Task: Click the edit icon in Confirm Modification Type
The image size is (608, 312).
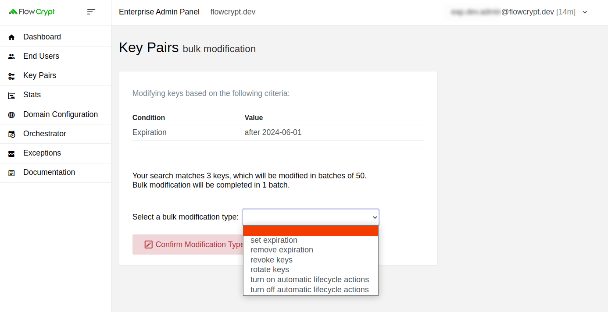Action: pos(148,245)
